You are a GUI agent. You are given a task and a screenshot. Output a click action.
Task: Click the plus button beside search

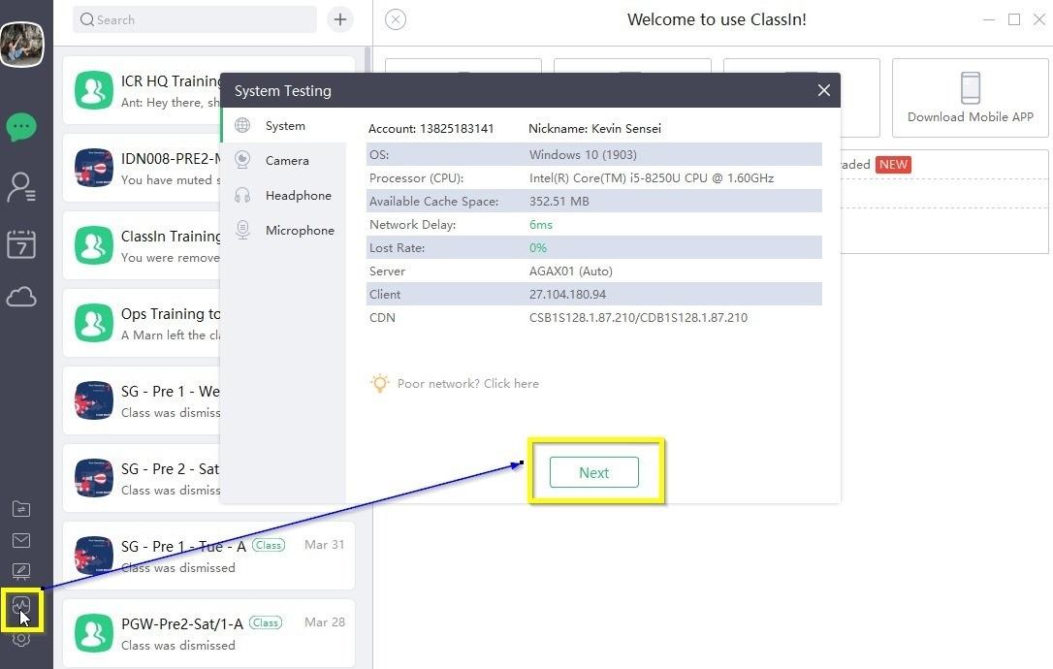tap(340, 19)
